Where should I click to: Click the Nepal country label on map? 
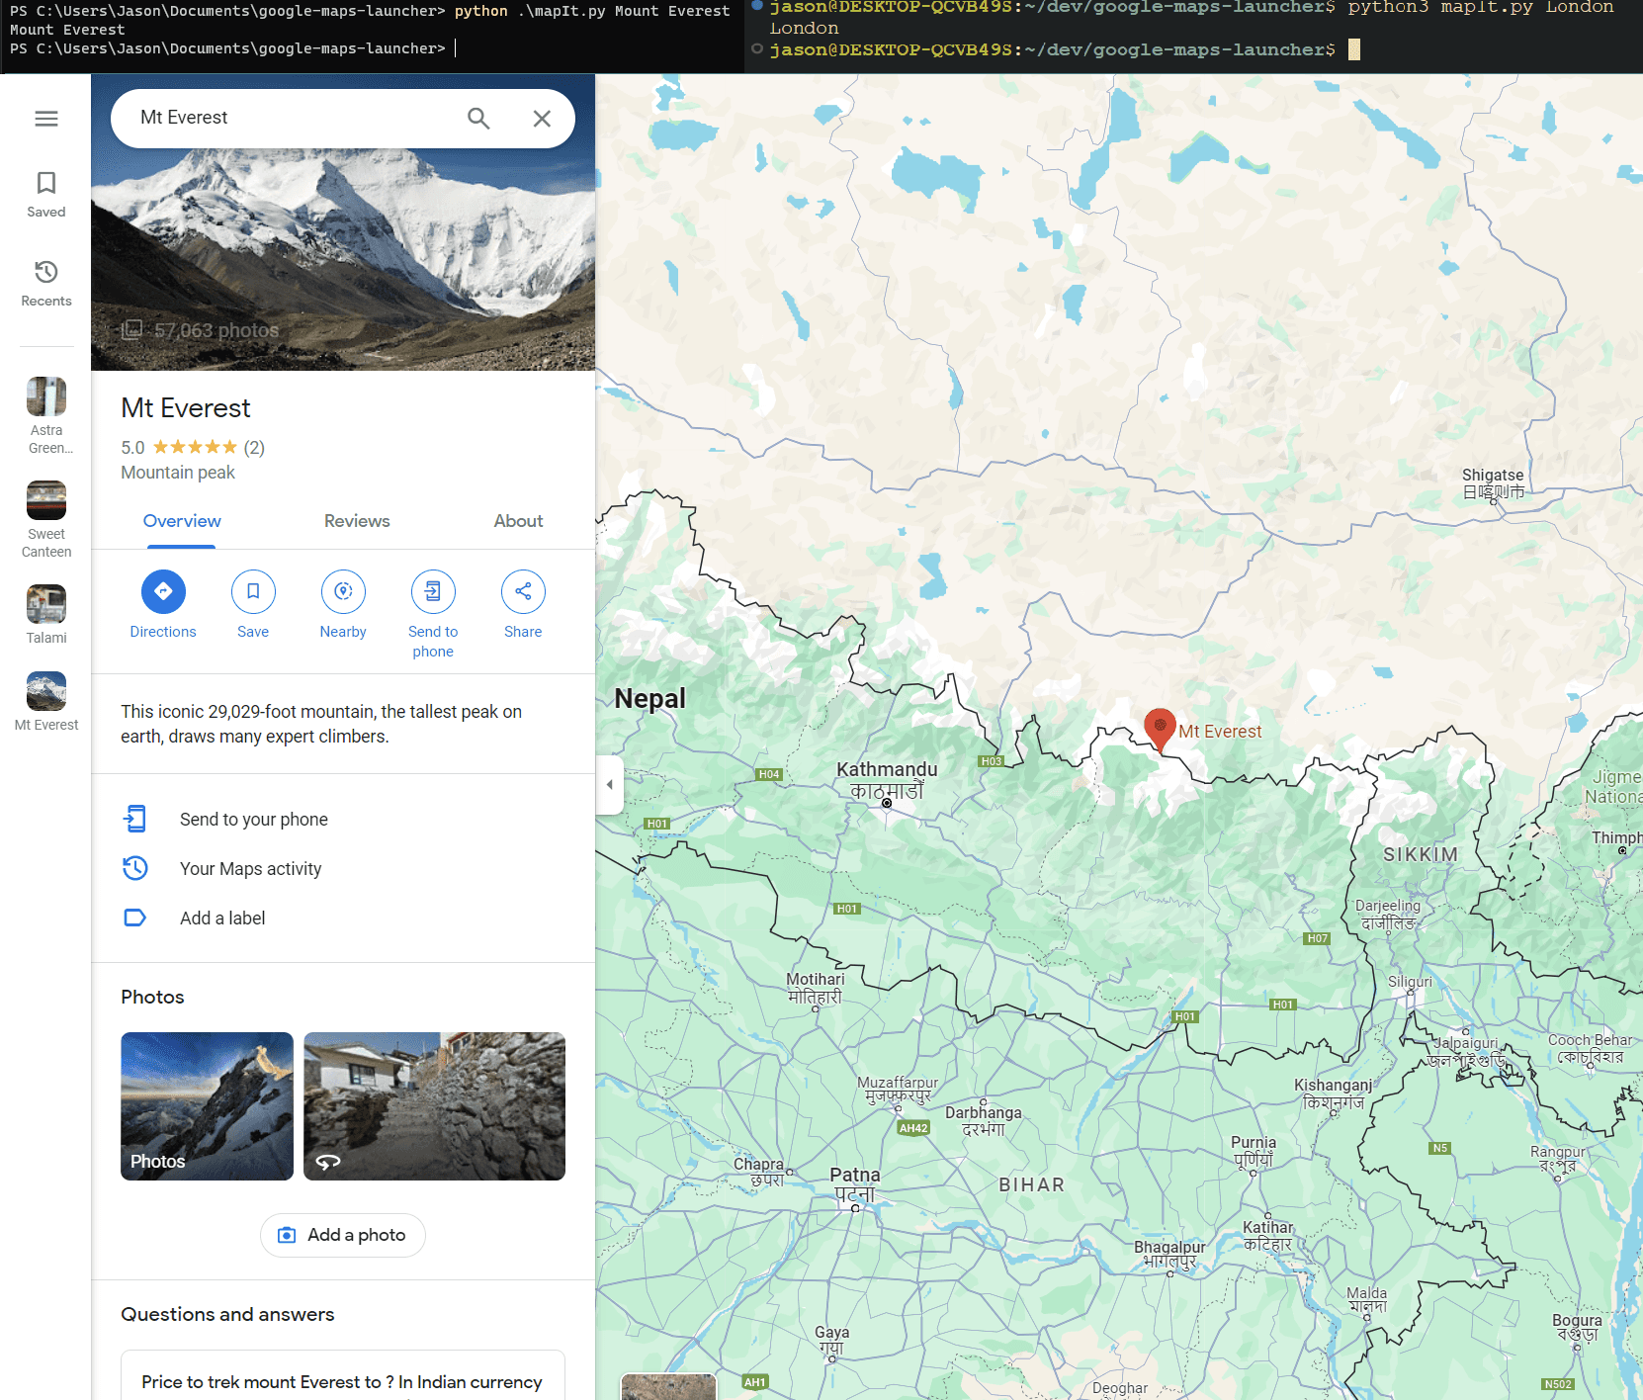pyautogui.click(x=649, y=699)
